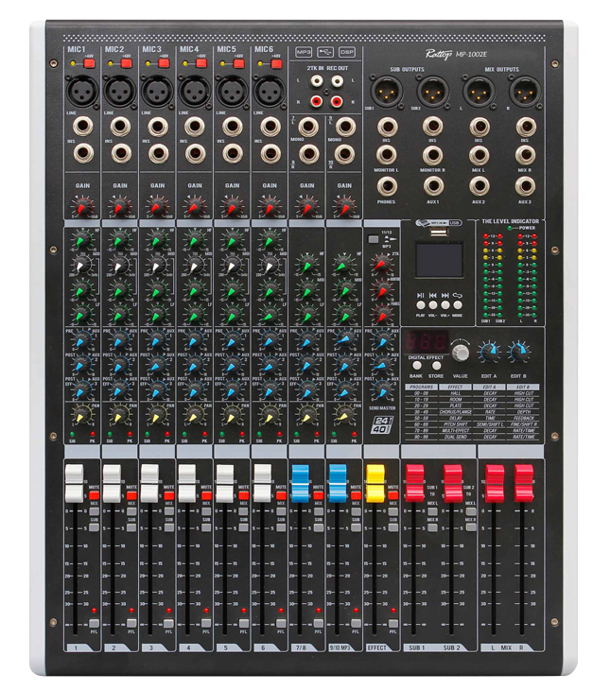Toggle the 11/12 MP3 source switch
Viewport: 593px width, 690px height.
coord(374,239)
